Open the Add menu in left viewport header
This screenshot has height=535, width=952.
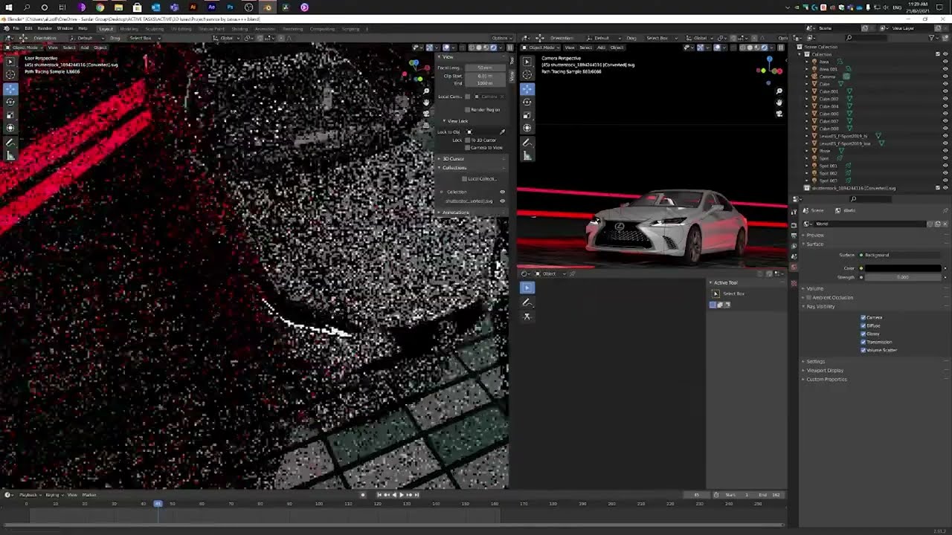84,48
